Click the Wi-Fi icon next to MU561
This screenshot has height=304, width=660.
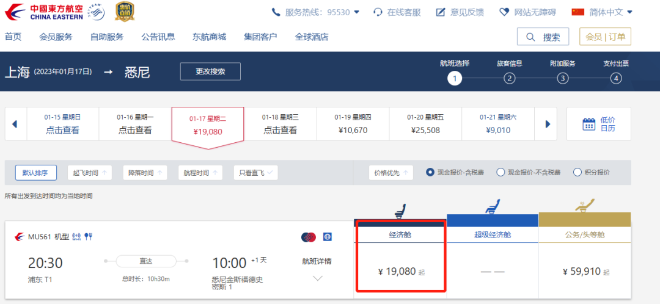pos(76,237)
